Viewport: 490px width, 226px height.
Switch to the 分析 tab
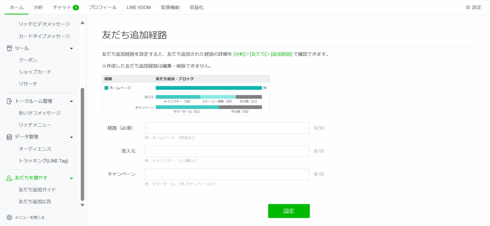click(38, 8)
